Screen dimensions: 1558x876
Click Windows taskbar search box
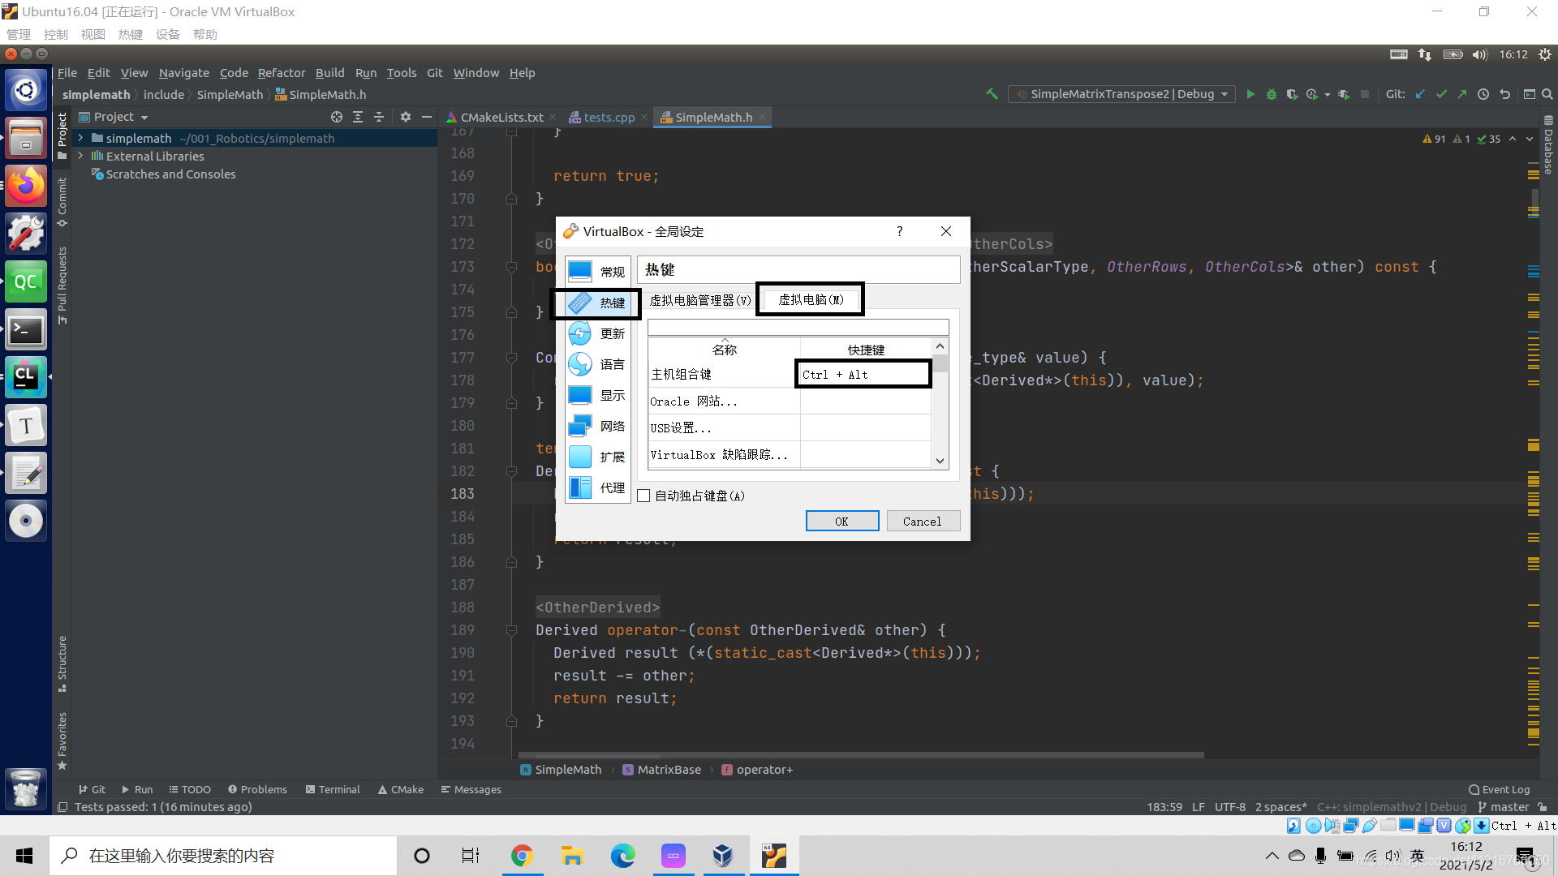[223, 856]
